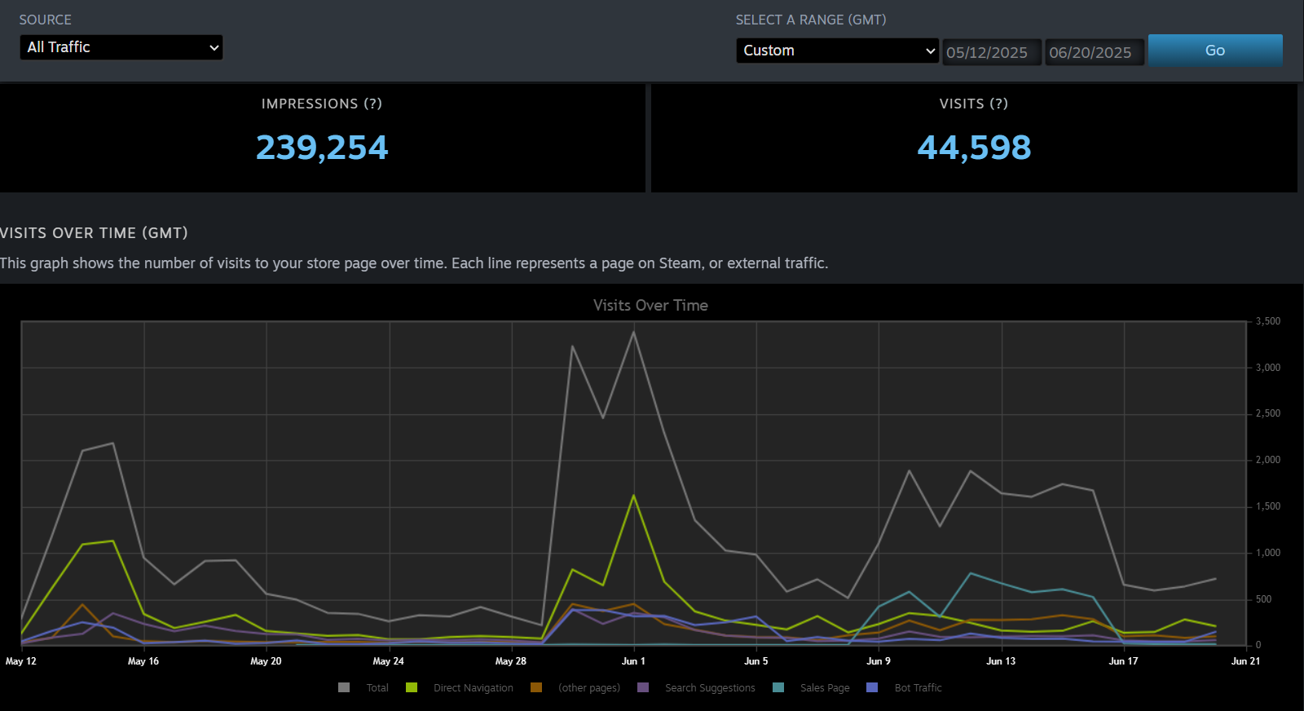The width and height of the screenshot is (1304, 711).
Task: Click the green Direct Navigation legend swatch
Action: click(x=412, y=687)
